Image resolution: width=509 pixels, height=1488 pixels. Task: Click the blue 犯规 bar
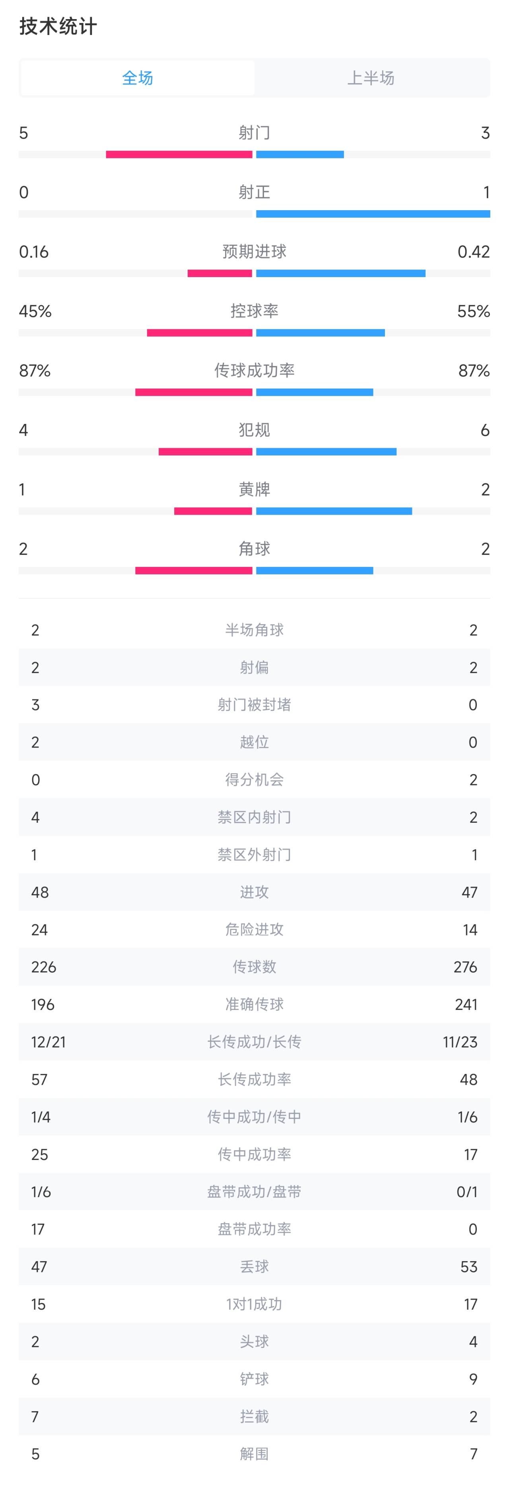[x=326, y=452]
